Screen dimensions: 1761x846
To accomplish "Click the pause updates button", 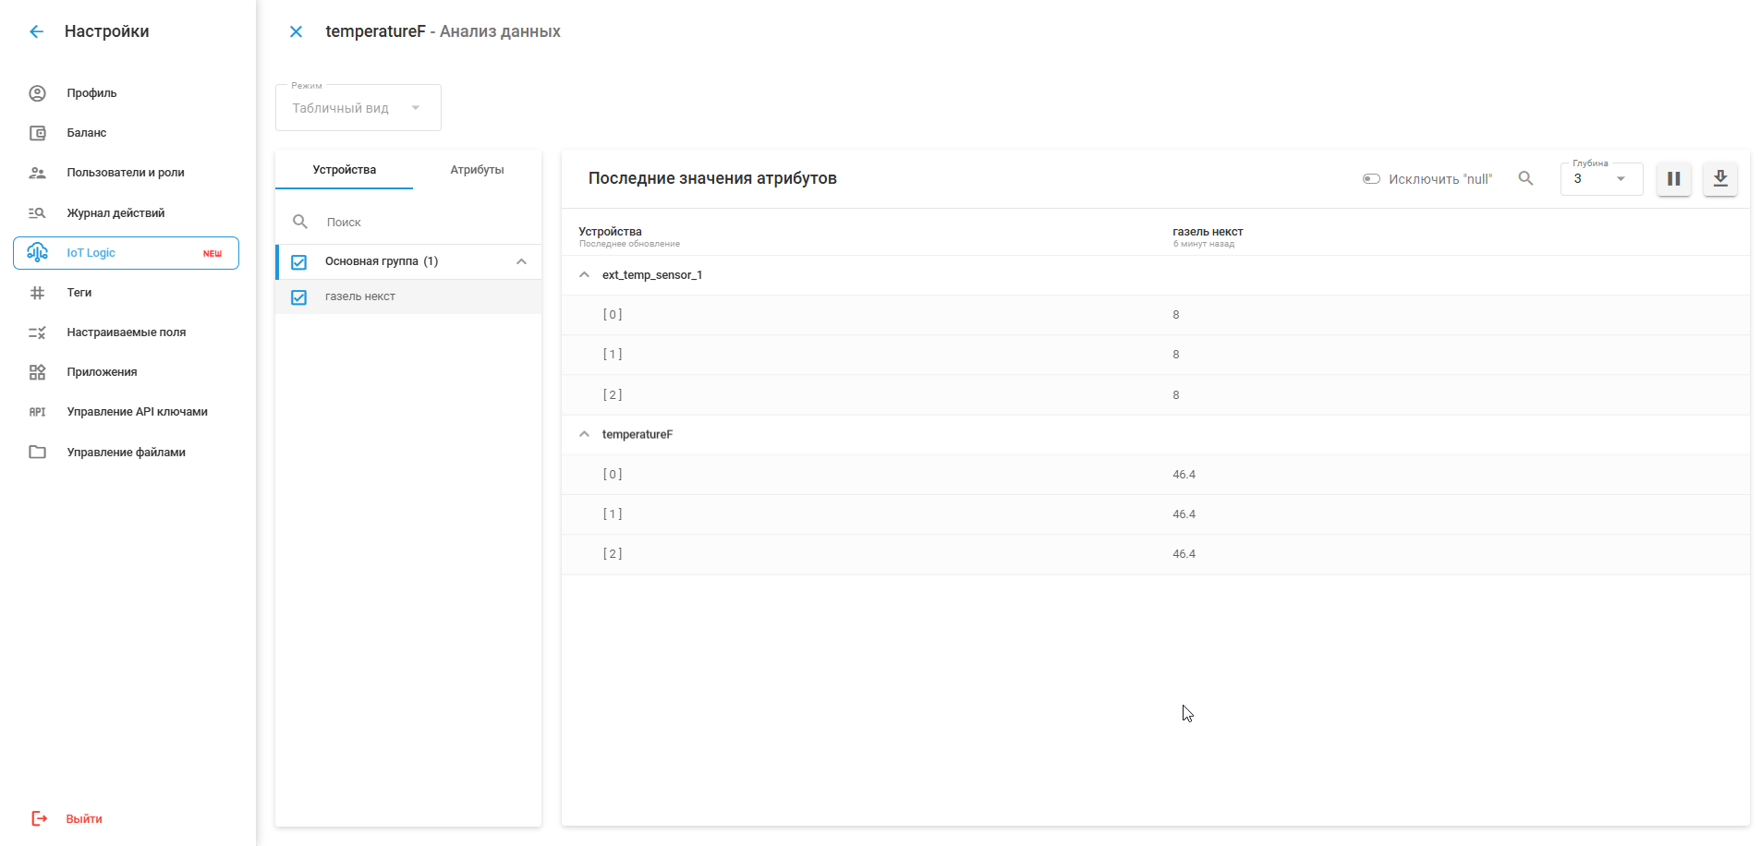I will pyautogui.click(x=1673, y=179).
